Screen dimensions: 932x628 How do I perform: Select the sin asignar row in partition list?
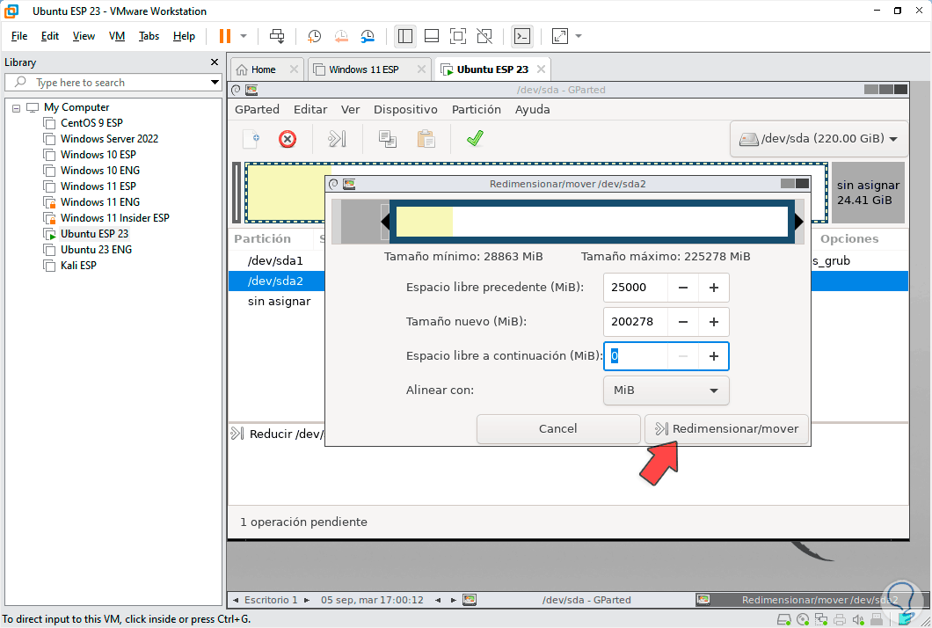click(x=280, y=302)
